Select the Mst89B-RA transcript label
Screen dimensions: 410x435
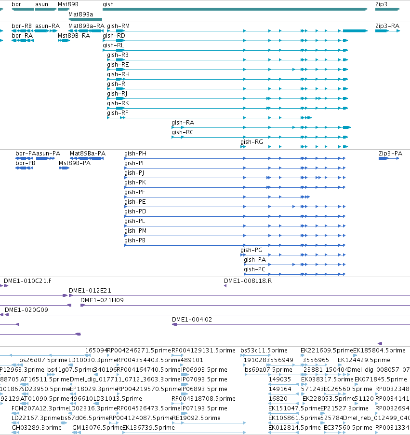74,36
